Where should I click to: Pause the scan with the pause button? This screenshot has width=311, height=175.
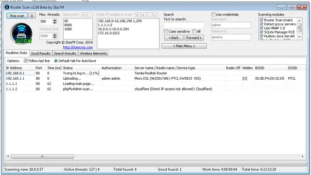[x=32, y=16]
